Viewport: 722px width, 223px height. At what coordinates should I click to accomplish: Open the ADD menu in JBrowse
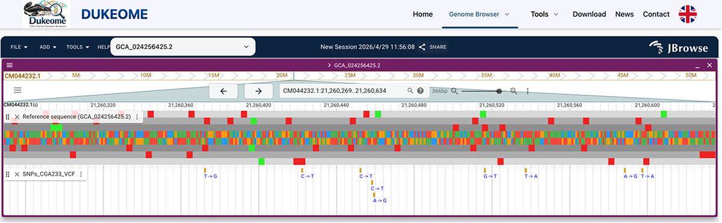click(48, 47)
